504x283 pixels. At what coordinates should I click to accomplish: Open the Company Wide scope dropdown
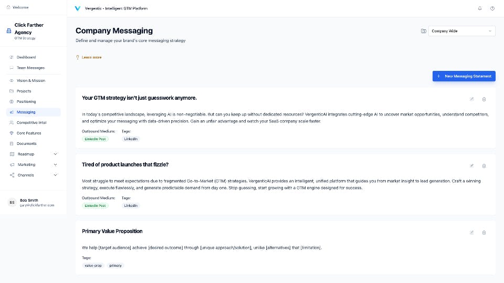coord(461,31)
